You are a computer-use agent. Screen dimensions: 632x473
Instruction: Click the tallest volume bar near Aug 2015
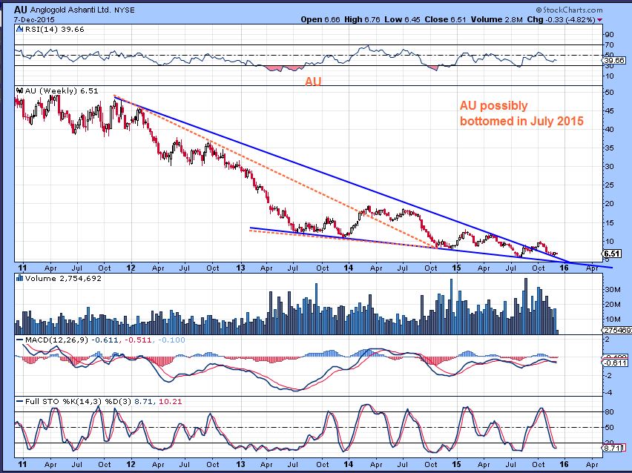[x=525, y=306]
